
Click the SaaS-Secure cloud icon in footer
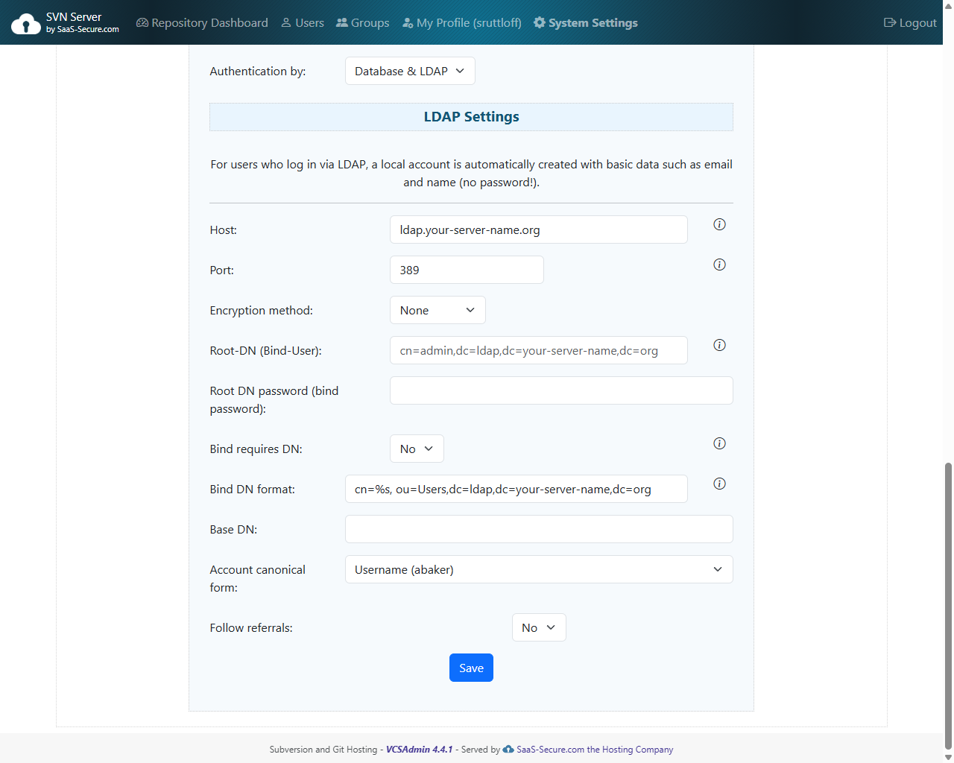pos(508,749)
